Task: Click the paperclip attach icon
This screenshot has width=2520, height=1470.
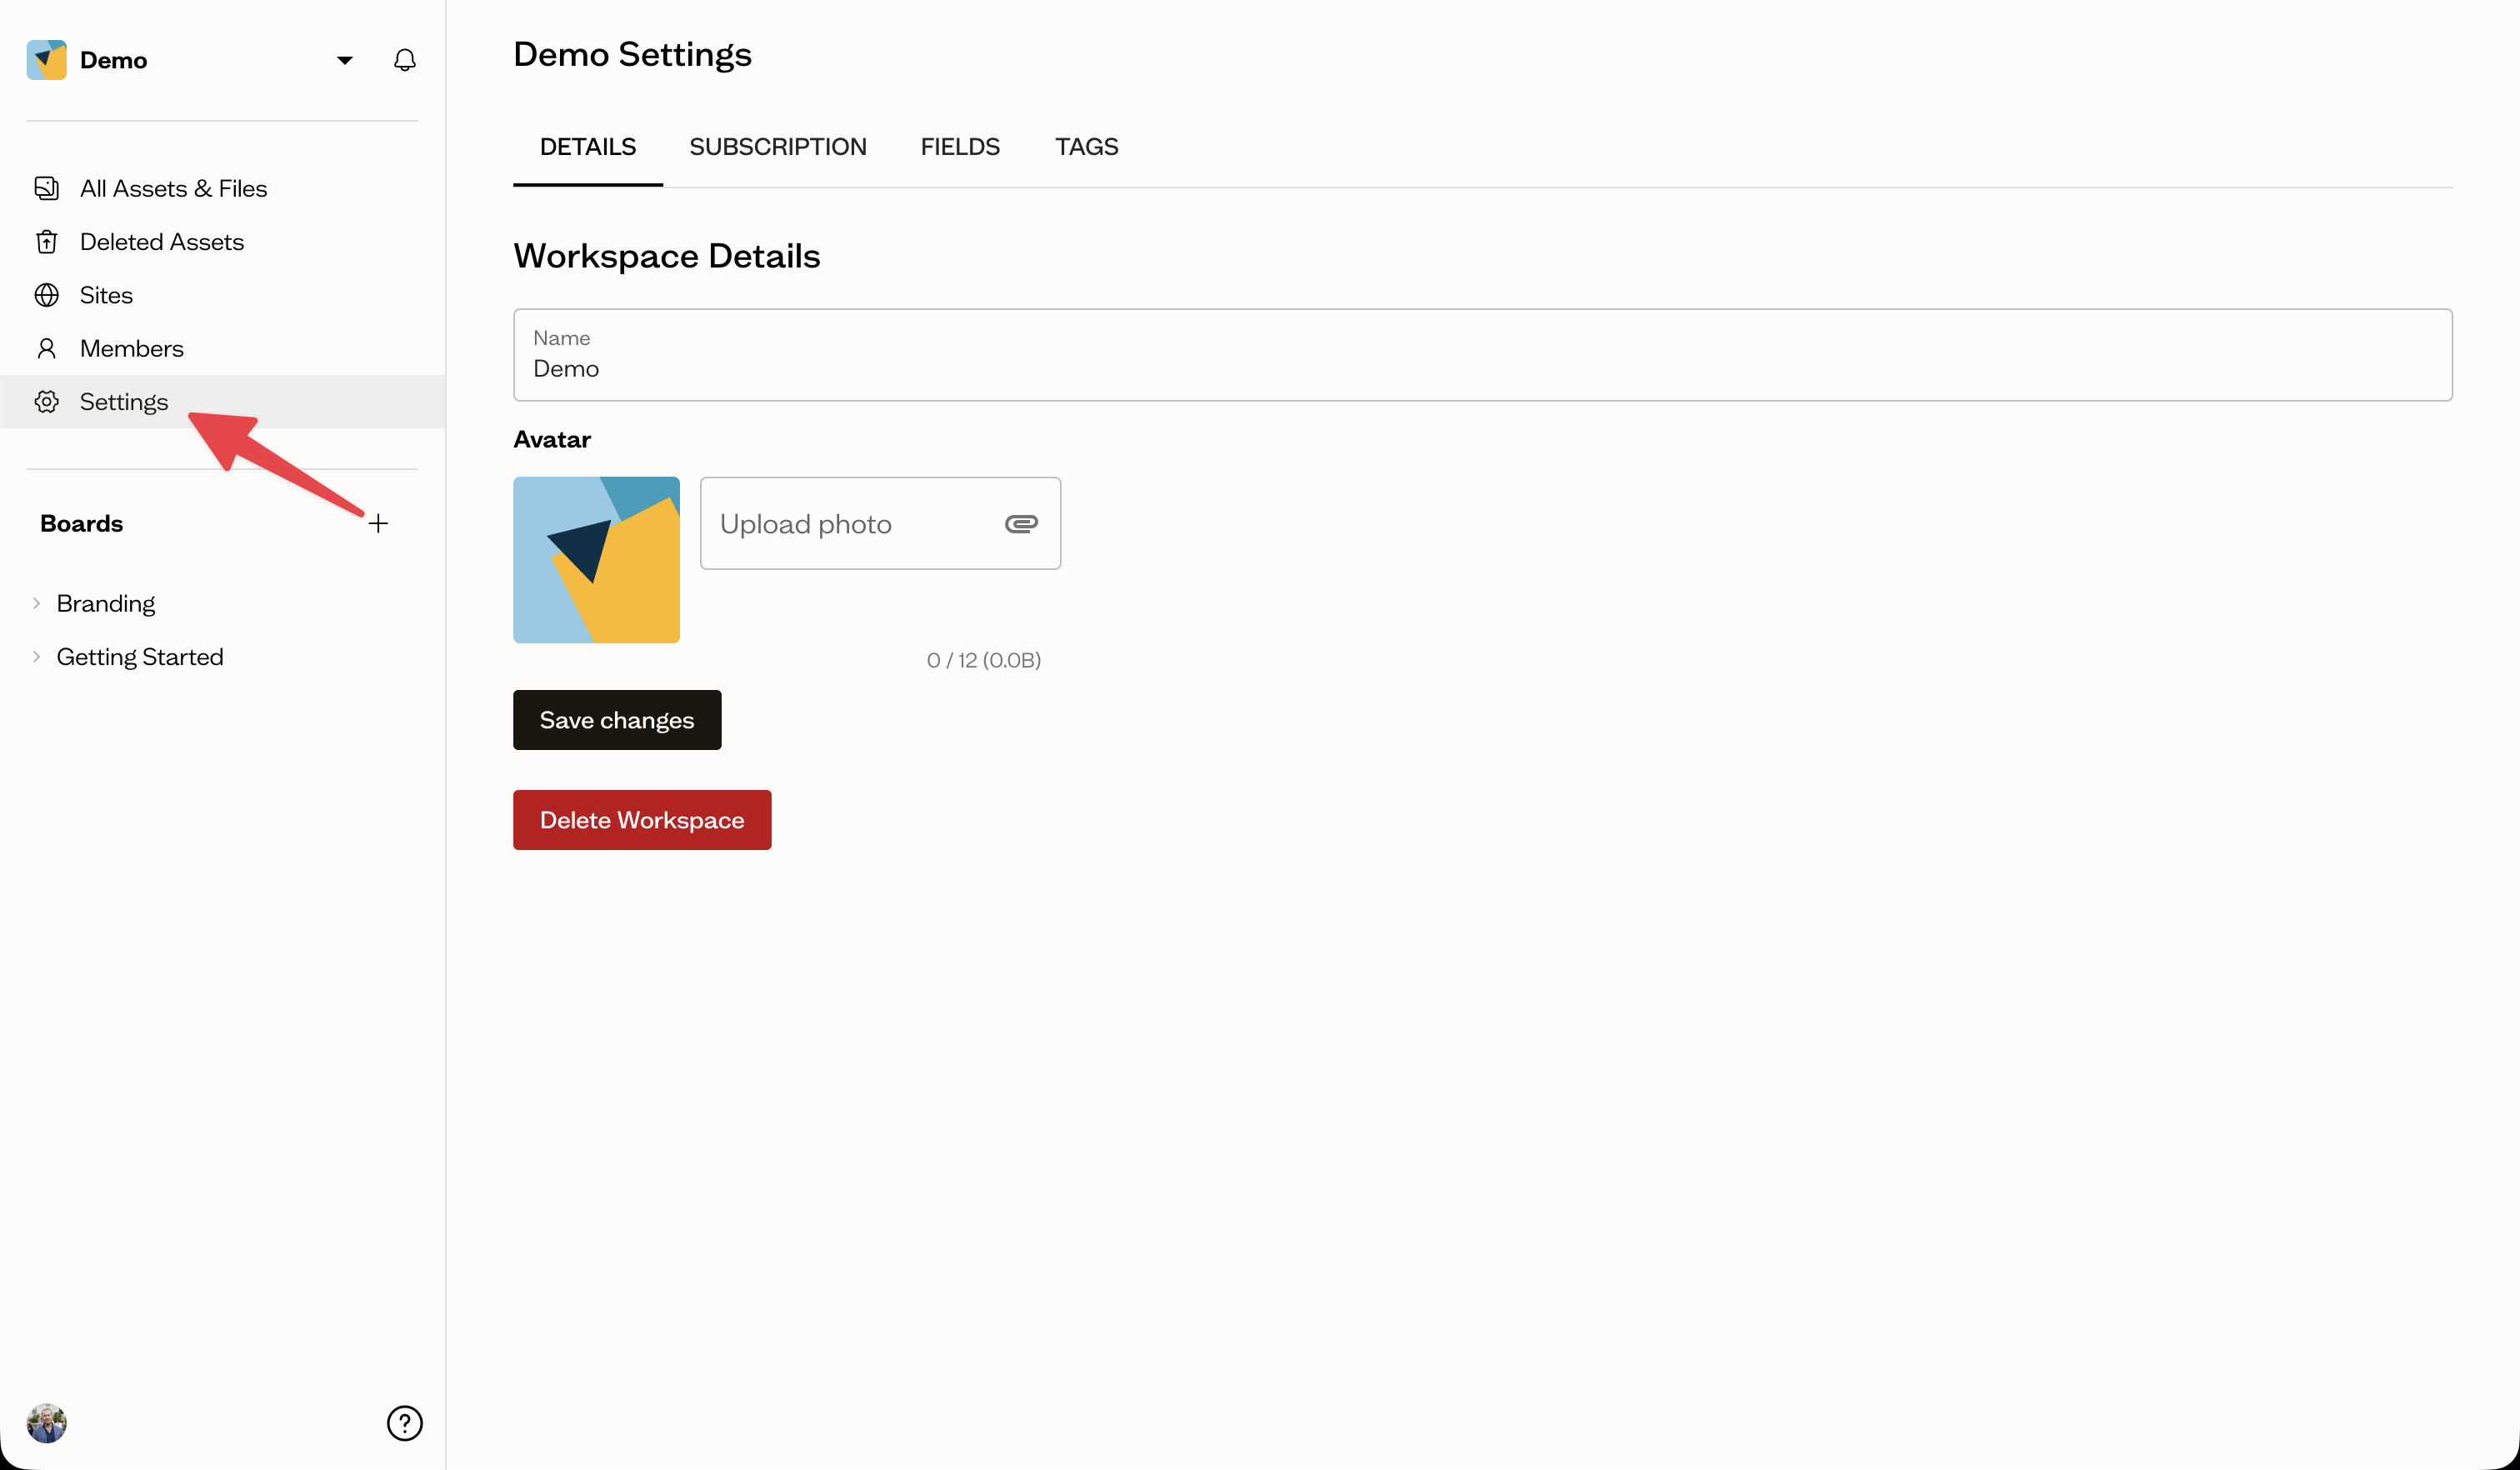Action: tap(1021, 523)
